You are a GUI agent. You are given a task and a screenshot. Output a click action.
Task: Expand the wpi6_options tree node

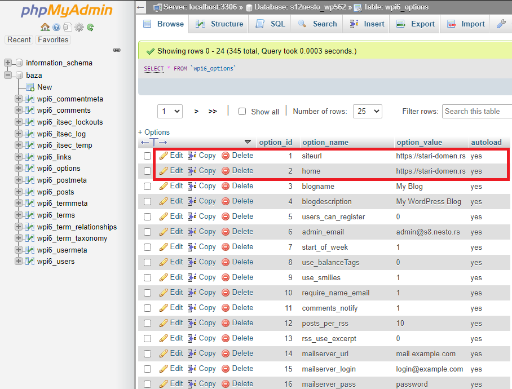(x=19, y=168)
